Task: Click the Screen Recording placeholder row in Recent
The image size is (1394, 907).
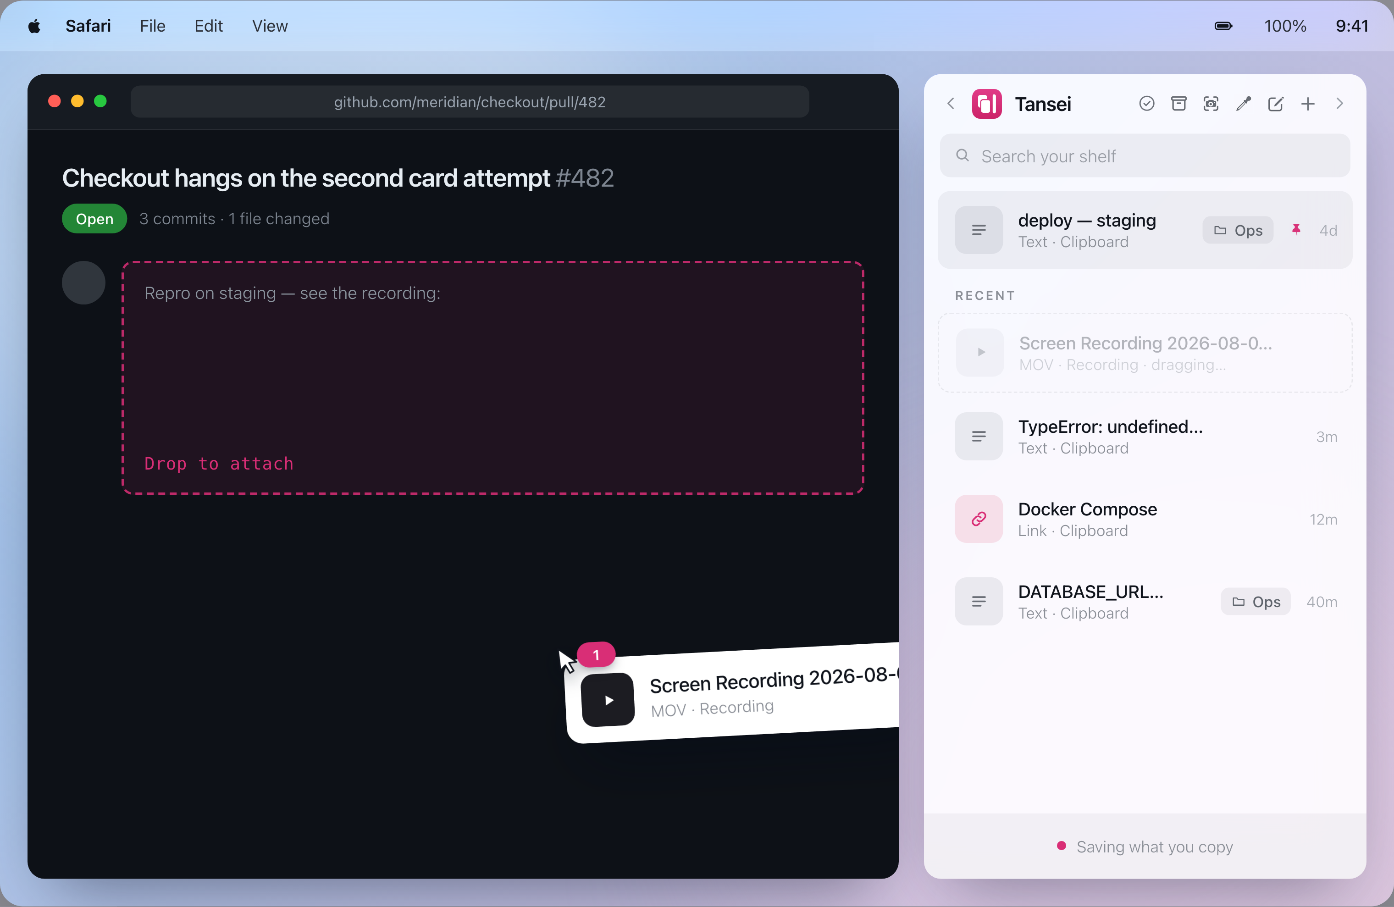Action: click(1145, 353)
